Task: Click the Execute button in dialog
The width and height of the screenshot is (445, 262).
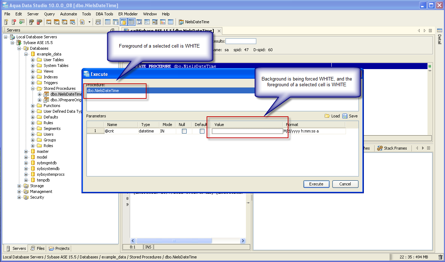Action: click(316, 184)
